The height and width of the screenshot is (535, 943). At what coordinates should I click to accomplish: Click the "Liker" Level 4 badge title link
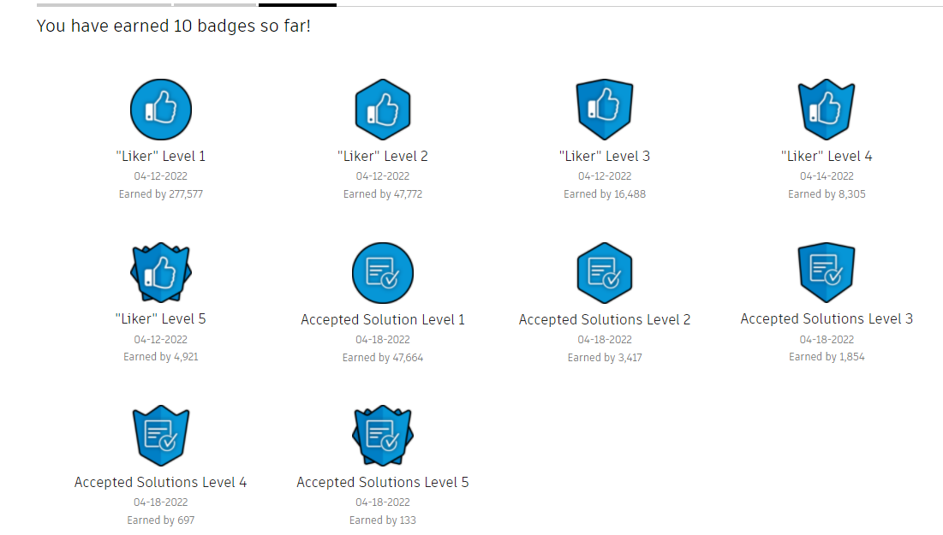tap(827, 156)
